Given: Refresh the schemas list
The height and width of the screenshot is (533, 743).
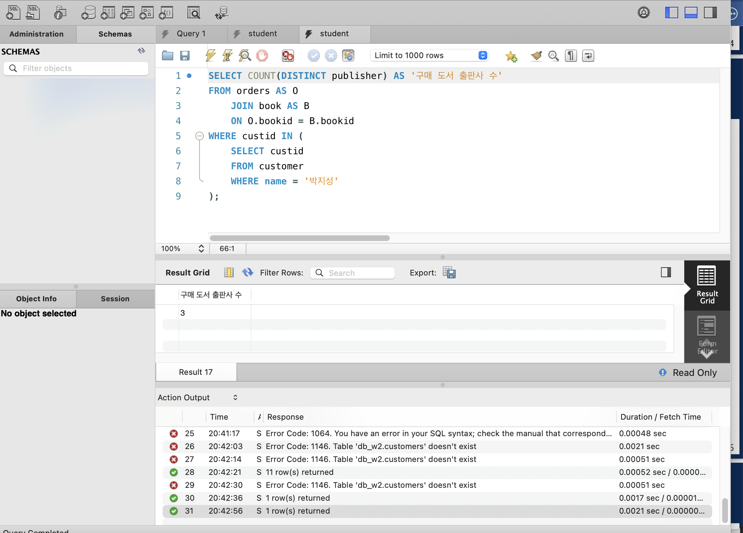Looking at the screenshot, I should (142, 51).
